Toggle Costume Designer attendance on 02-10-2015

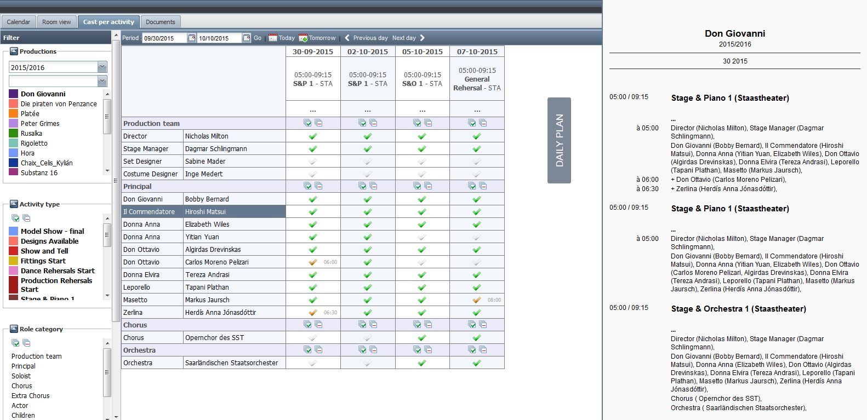[367, 174]
